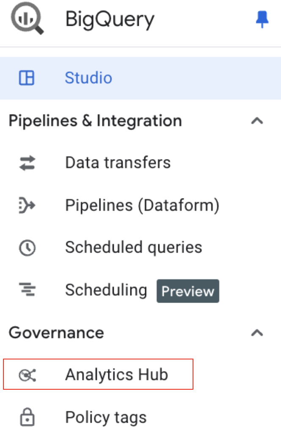Open the Data transfers page

click(x=118, y=163)
